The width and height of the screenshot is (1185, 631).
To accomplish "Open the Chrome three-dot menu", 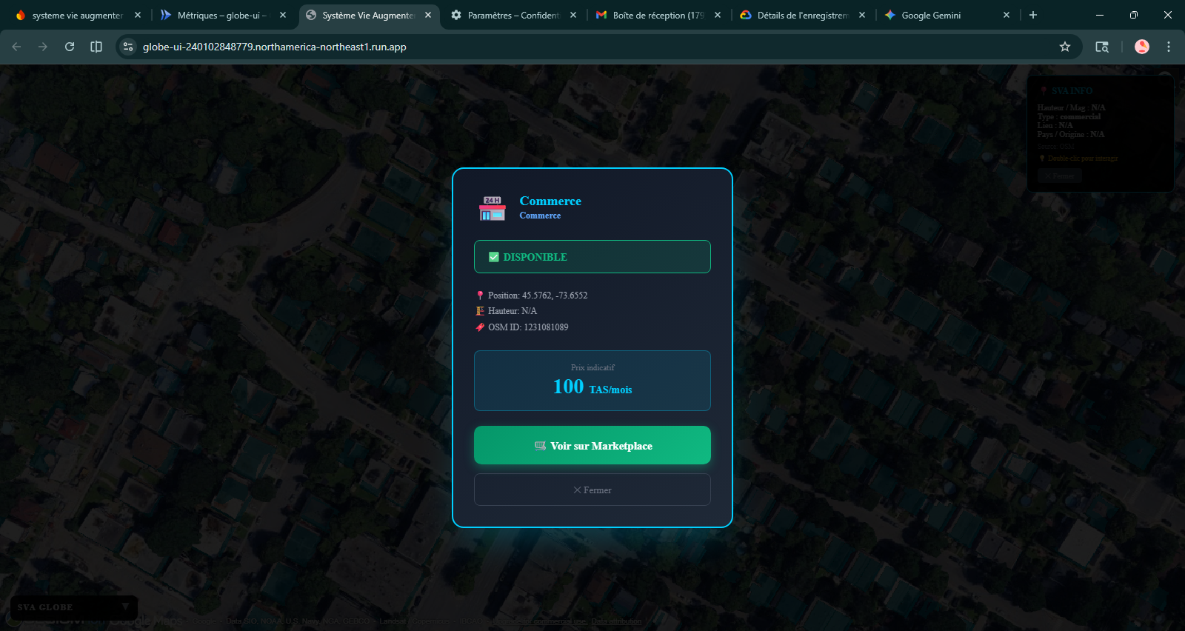I will click(x=1169, y=47).
